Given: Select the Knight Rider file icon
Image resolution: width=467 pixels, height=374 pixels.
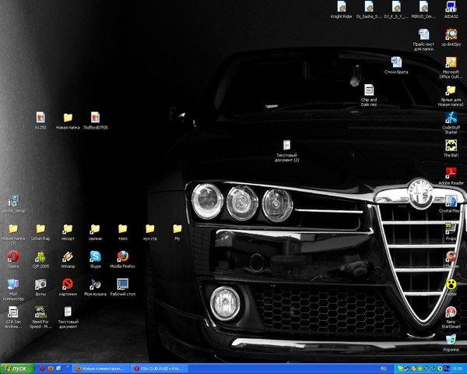Looking at the screenshot, I should [342, 6].
